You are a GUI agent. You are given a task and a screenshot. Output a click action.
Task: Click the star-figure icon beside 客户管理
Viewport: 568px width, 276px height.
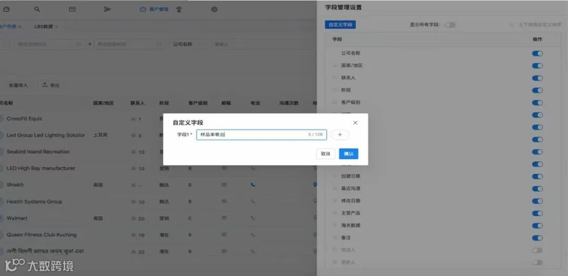[179, 9]
